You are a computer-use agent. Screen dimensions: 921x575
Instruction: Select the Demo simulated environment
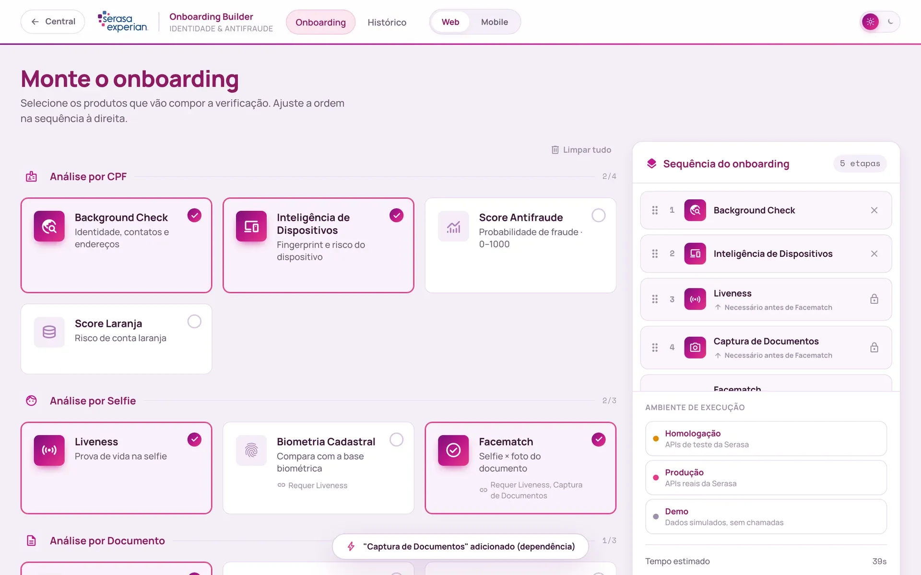(x=766, y=517)
